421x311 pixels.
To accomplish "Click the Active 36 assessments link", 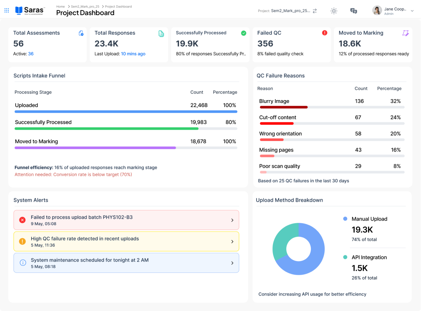I will [x=31, y=54].
